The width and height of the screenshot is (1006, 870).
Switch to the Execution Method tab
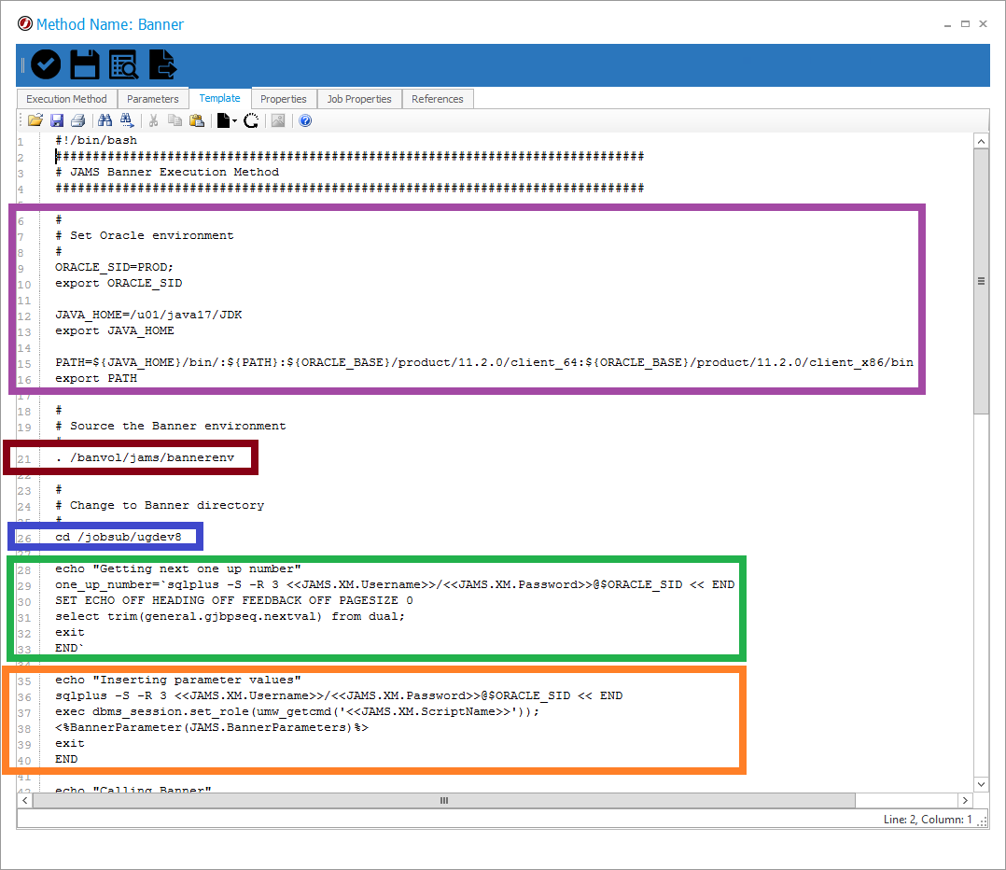[67, 99]
